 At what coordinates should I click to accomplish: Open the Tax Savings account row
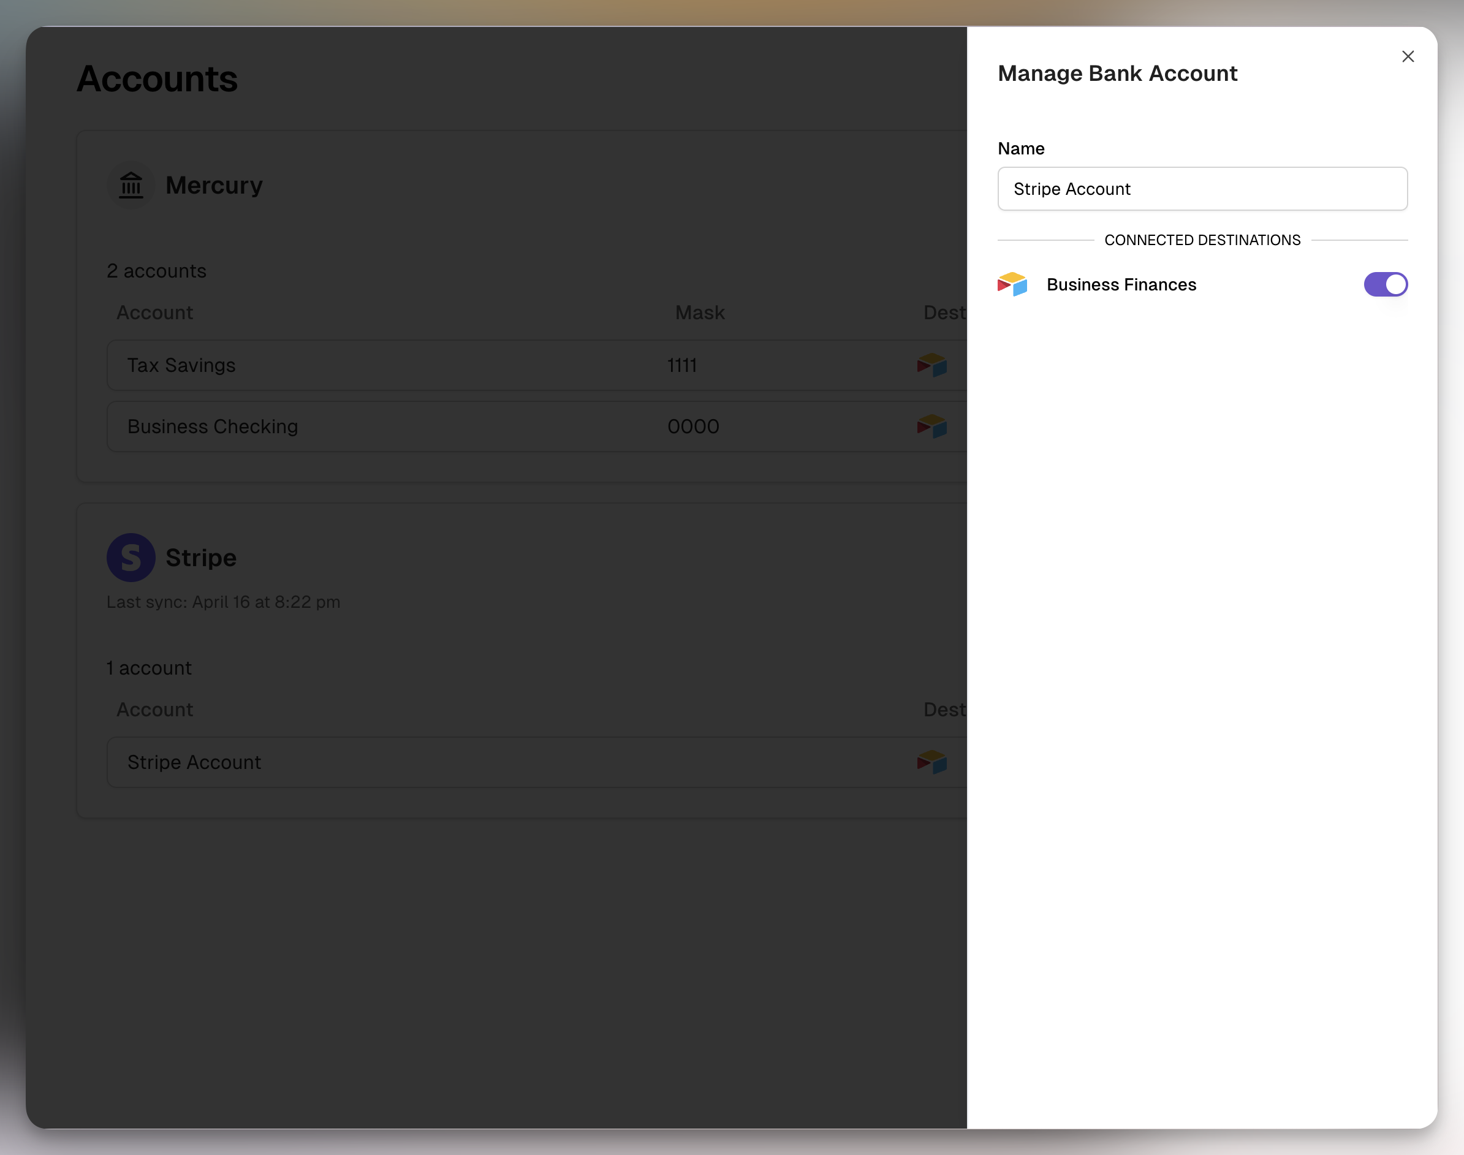181,365
